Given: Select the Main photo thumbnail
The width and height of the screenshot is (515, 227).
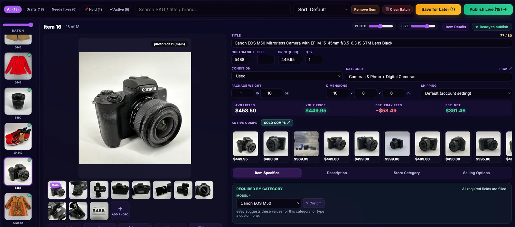Looking at the screenshot, I should coord(57,190).
